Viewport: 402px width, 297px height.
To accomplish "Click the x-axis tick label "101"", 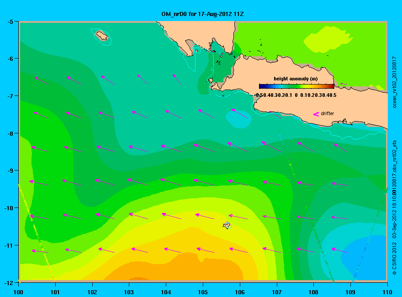I will coord(55,292).
